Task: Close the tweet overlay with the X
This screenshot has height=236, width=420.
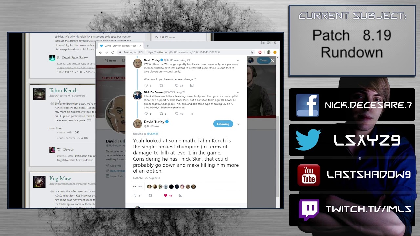Action: click(x=273, y=61)
